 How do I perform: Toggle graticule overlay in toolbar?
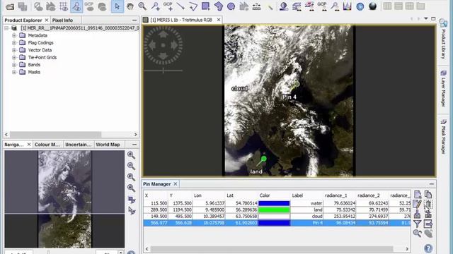64,6
